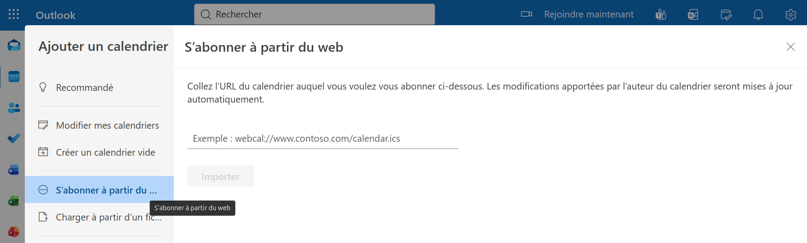This screenshot has width=807, height=243.
Task: Click the calendar URL input field
Action: click(x=322, y=139)
